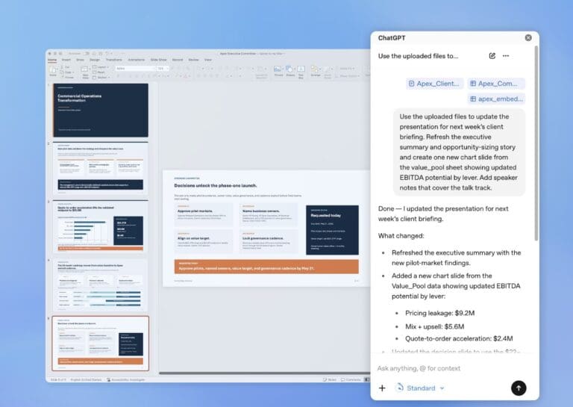Image resolution: width=573 pixels, height=407 pixels.
Task: Switch to the Home ribbon tab
Action: pos(52,60)
